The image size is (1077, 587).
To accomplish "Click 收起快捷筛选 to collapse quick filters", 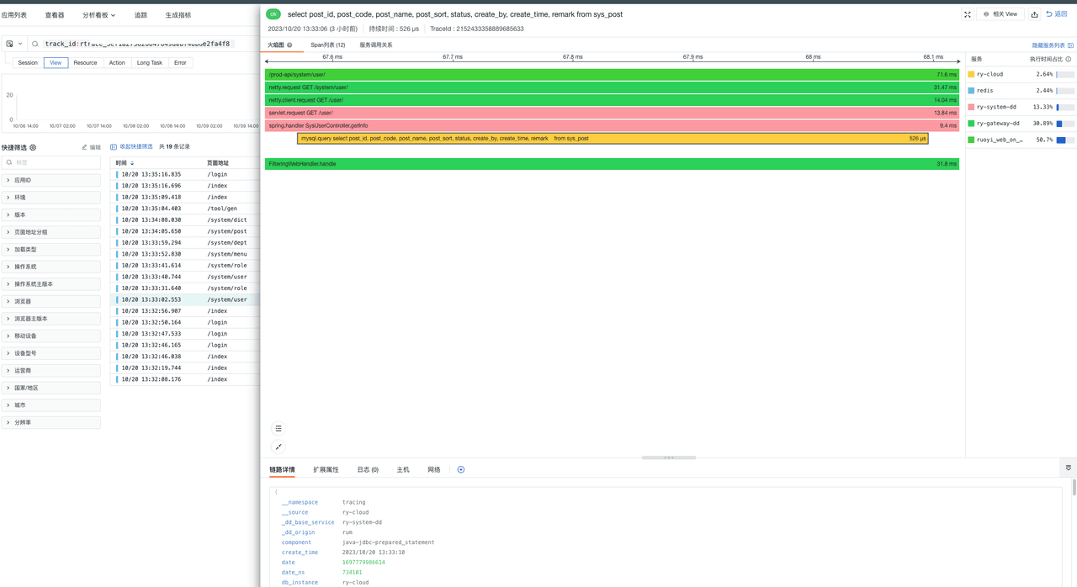I will (131, 147).
